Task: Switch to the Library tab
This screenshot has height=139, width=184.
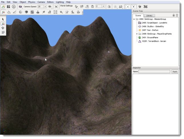Action: pos(149,16)
